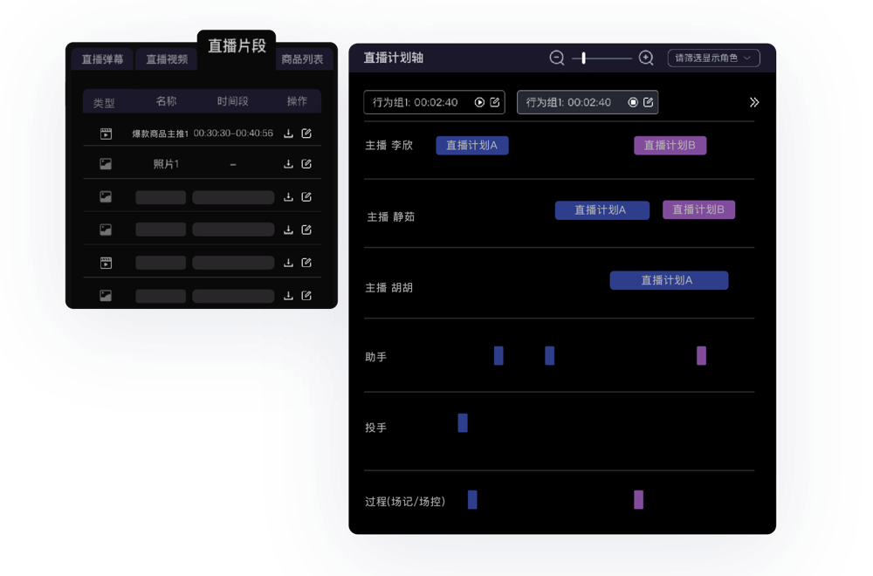Download the 照片1 item
873x576 pixels.
click(288, 164)
